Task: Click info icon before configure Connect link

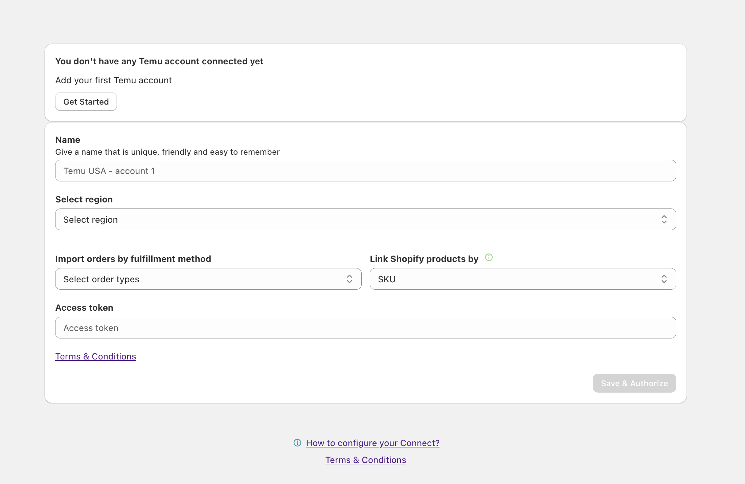Action: [x=297, y=443]
